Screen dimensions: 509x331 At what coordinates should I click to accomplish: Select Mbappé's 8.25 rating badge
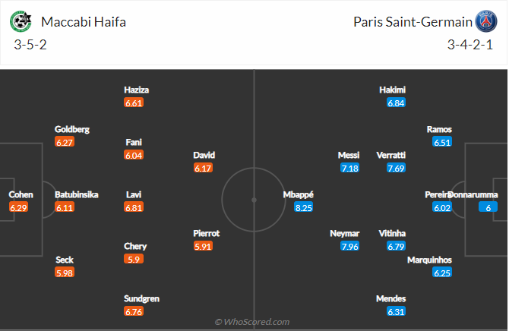(x=304, y=207)
